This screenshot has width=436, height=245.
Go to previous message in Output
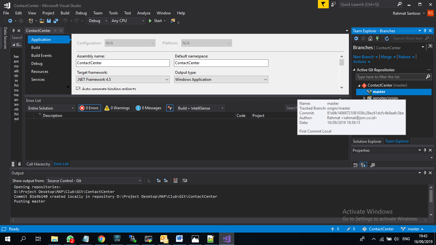click(x=159, y=180)
